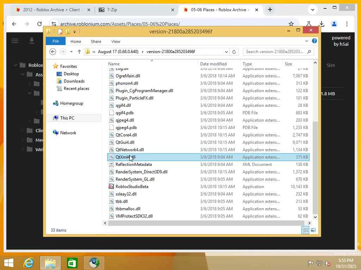Open Explorer Help question mark icon
This screenshot has height=270, width=361.
coord(314,41)
